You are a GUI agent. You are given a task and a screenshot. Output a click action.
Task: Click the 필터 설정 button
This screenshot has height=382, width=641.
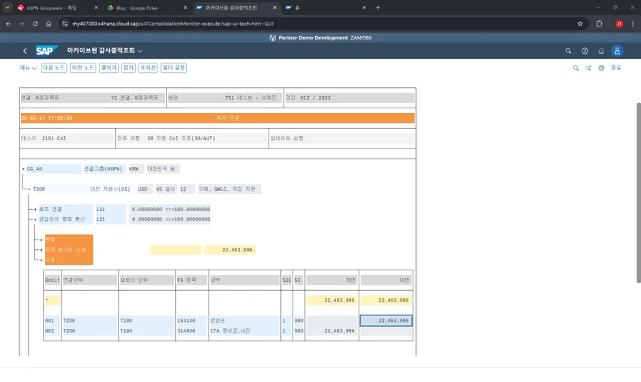pos(173,68)
